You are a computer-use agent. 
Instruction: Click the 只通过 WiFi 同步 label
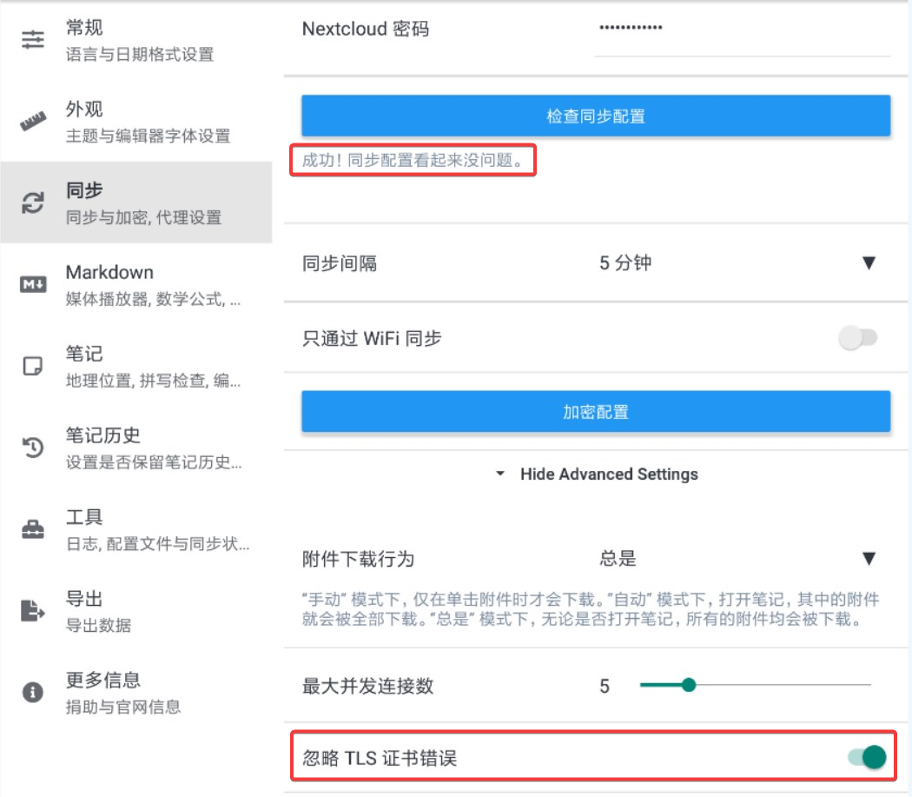372,338
